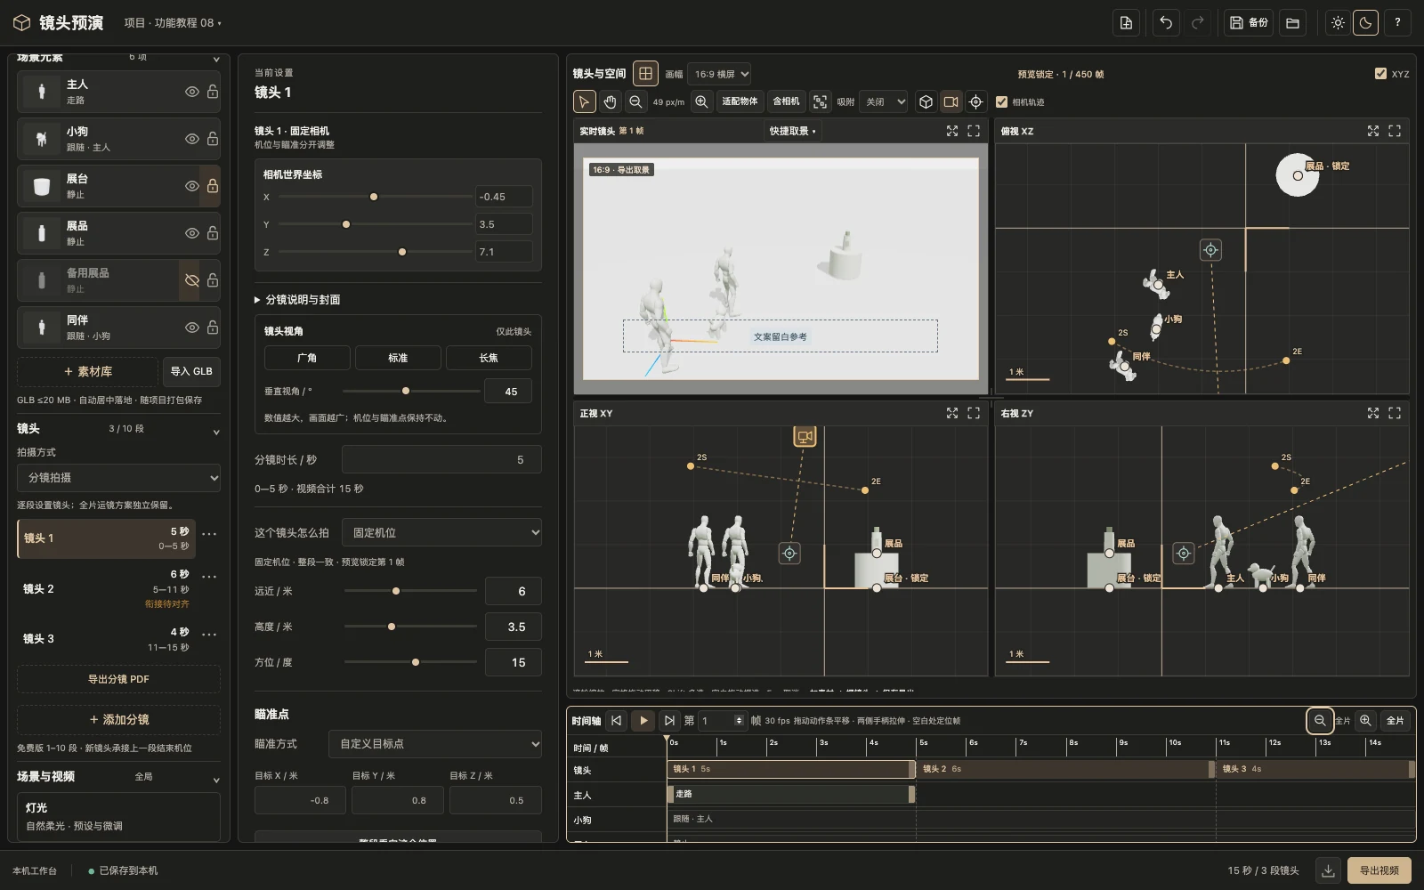Expand the 分镜说明与封面 section
1424x890 pixels.
tap(297, 300)
